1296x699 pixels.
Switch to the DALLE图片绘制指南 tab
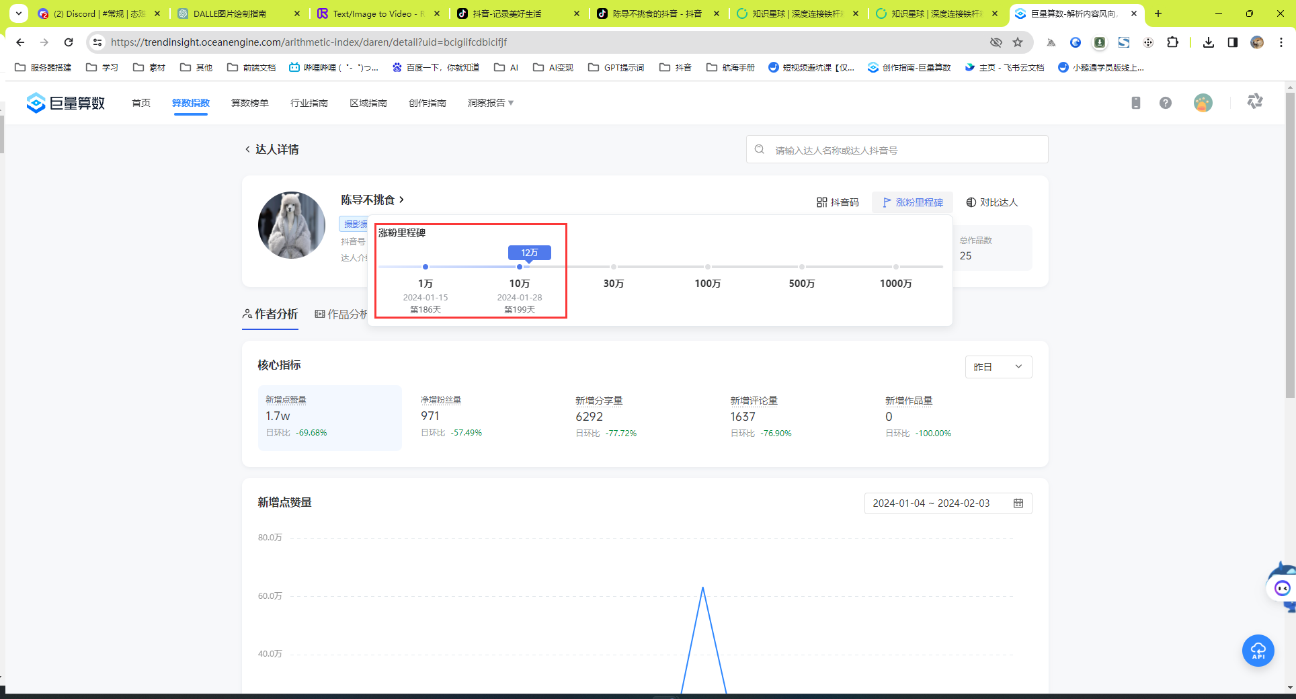239,13
